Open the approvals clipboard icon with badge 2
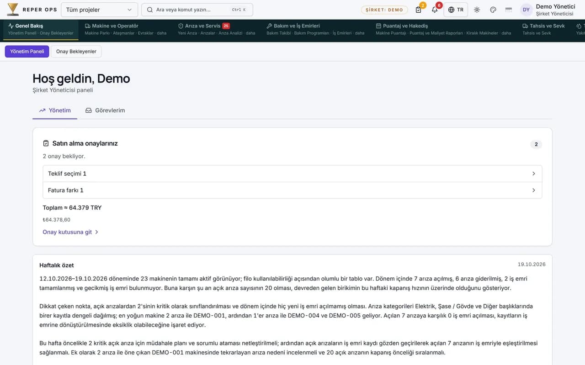Image resolution: width=585 pixels, height=365 pixels. (419, 10)
